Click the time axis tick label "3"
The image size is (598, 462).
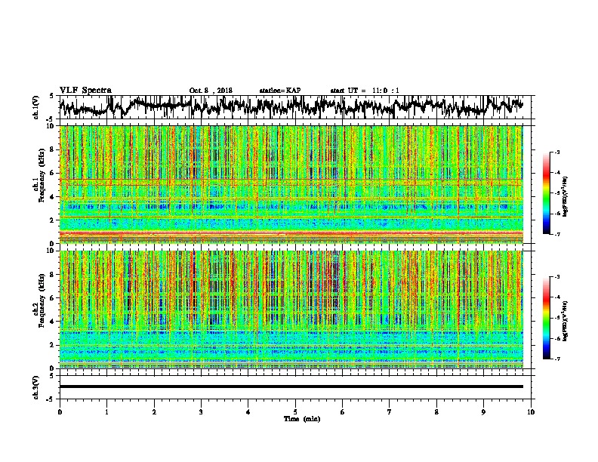(201, 412)
